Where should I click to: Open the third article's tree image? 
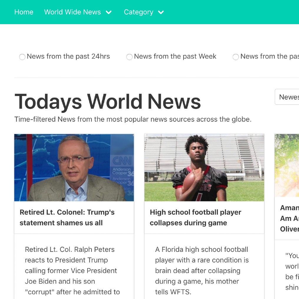tap(287, 165)
